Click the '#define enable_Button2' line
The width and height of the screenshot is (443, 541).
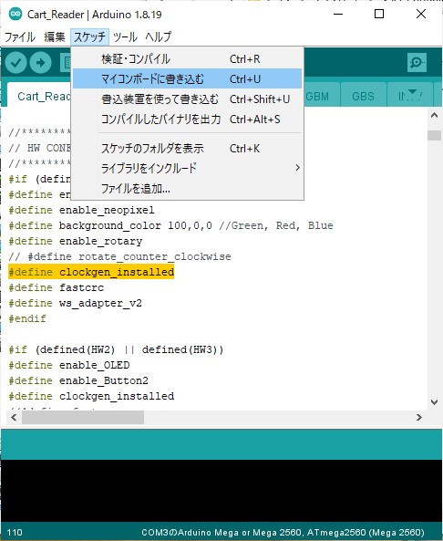[x=78, y=380]
